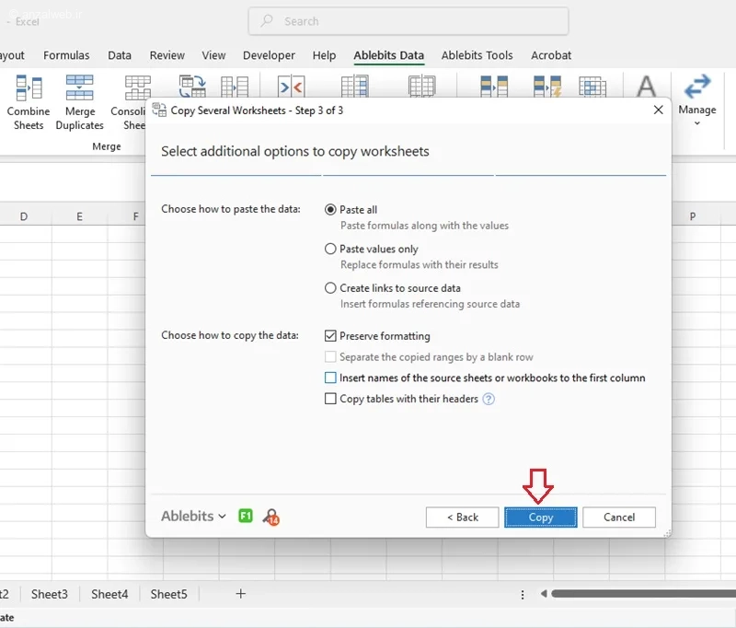736x628 pixels.
Task: Select column P header
Action: tap(693, 216)
